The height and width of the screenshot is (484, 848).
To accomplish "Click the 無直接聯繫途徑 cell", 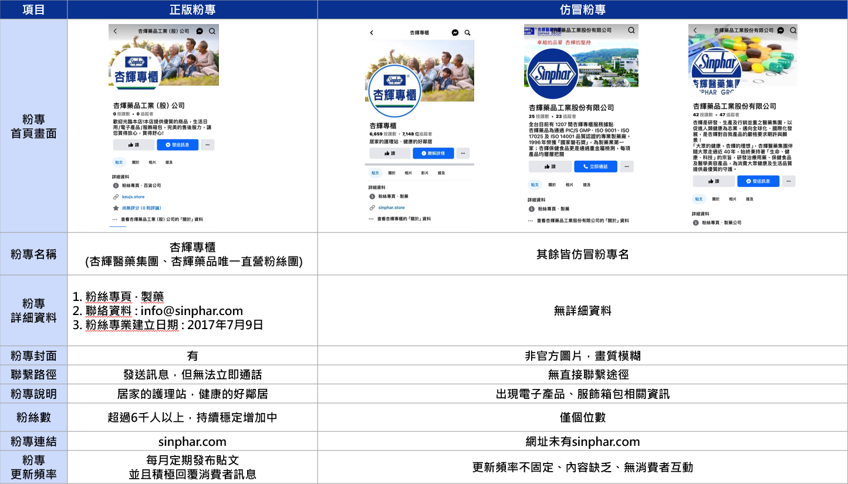I will tap(583, 374).
